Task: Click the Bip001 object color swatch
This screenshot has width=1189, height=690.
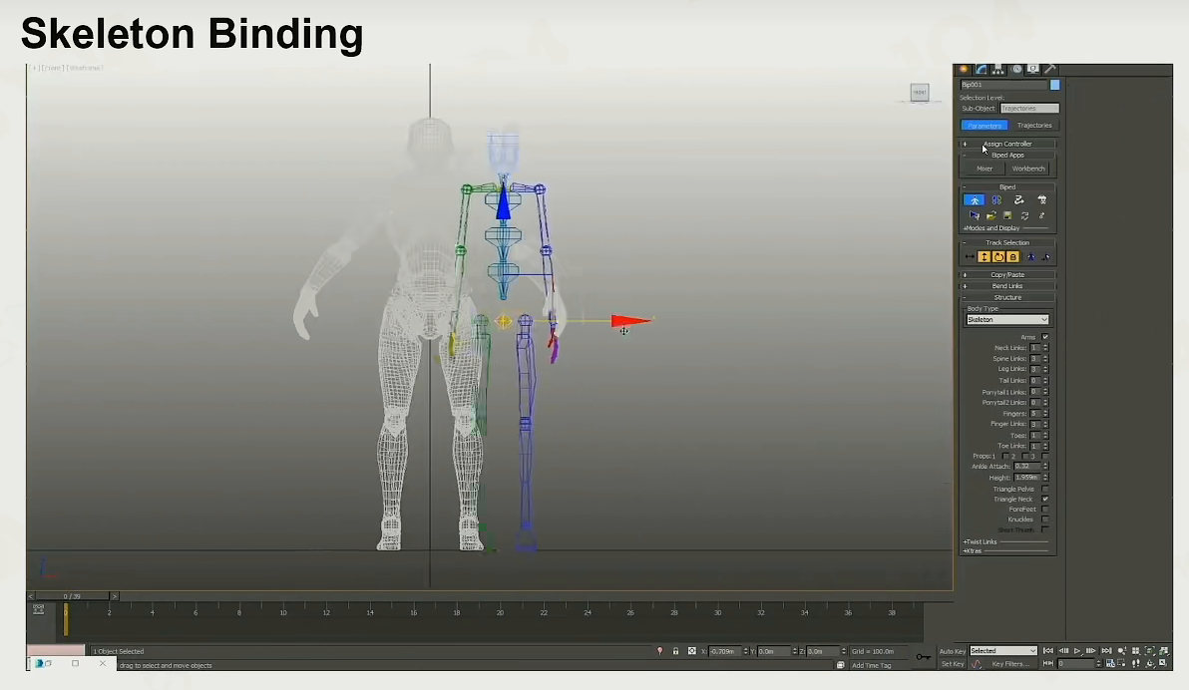Action: 1054,85
